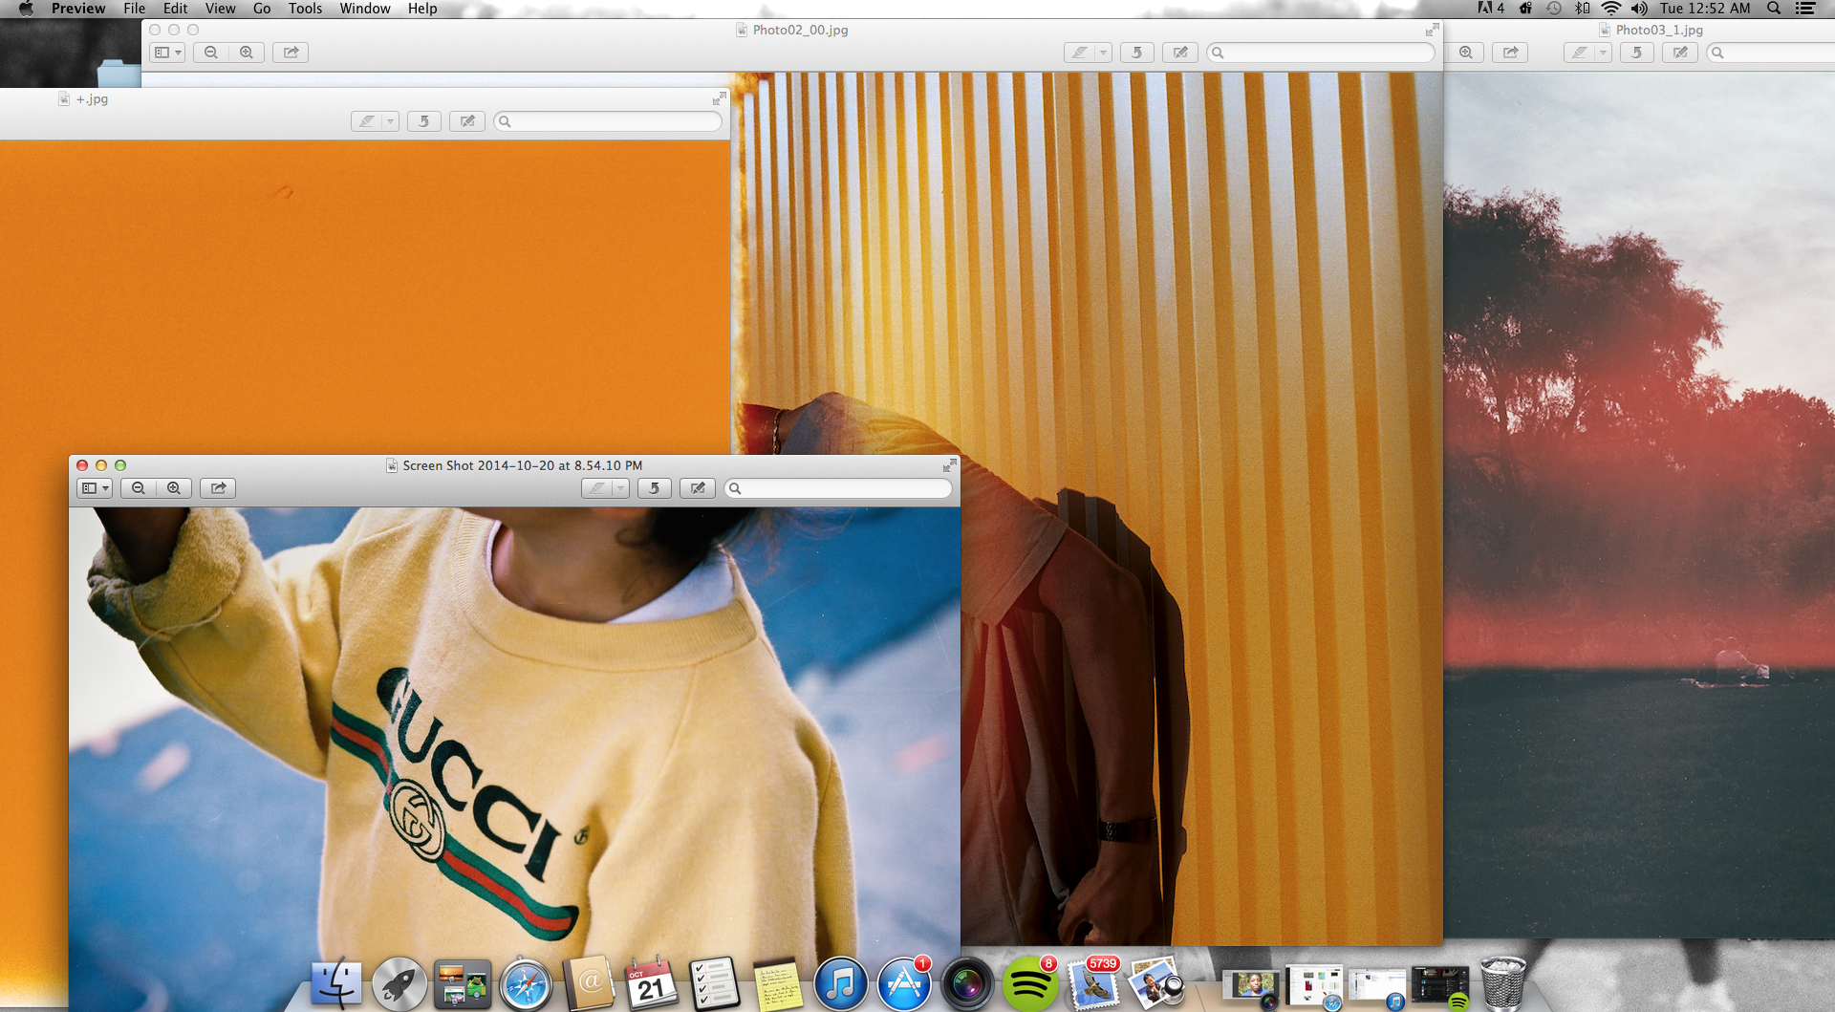
Task: Share the Photo02_00.jpg image
Action: point(291,53)
